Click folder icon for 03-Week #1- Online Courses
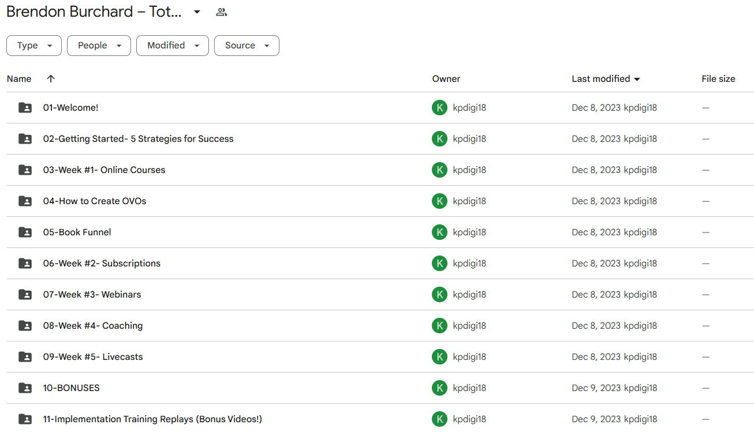 coord(25,170)
